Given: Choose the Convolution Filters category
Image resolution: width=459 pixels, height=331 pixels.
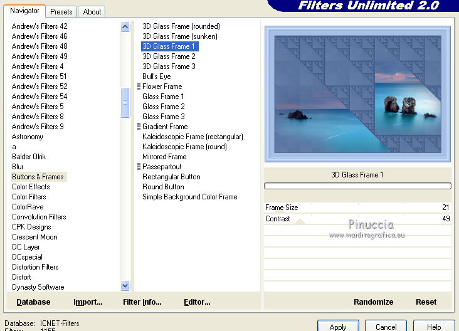Looking at the screenshot, I should point(39,217).
